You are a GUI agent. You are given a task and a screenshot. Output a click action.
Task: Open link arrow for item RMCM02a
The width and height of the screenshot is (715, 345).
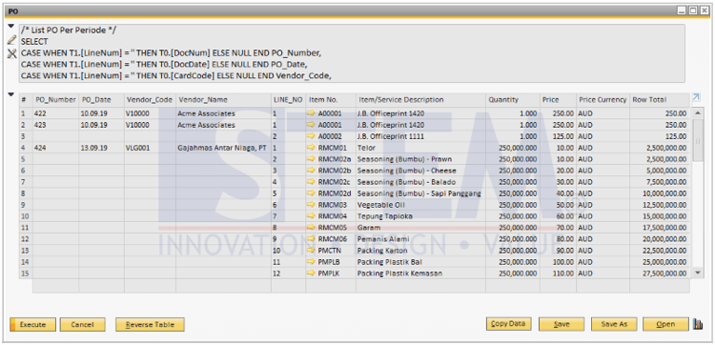coord(312,159)
